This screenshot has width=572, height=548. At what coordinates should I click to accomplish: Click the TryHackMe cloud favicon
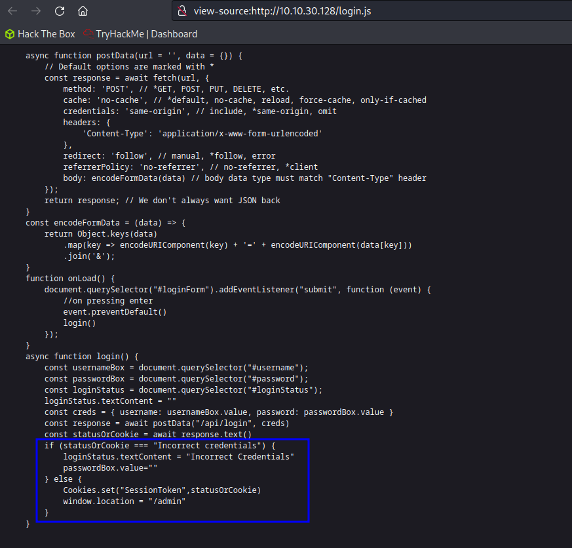[x=88, y=33]
